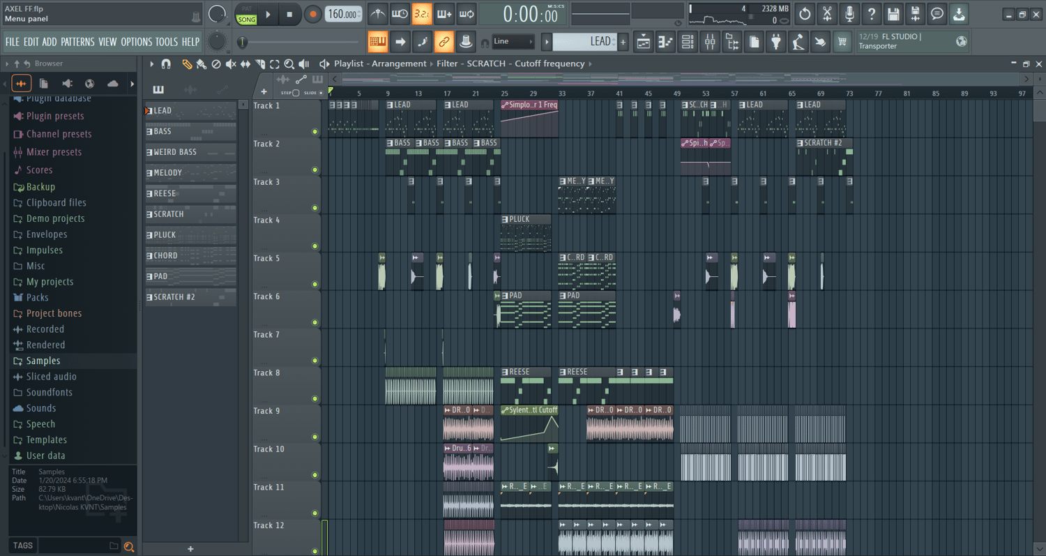
Task: Toggle overdub blend recording button
Action: [444, 13]
